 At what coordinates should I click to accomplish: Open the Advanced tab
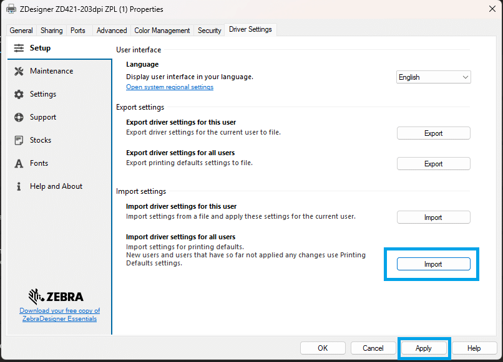(x=112, y=31)
